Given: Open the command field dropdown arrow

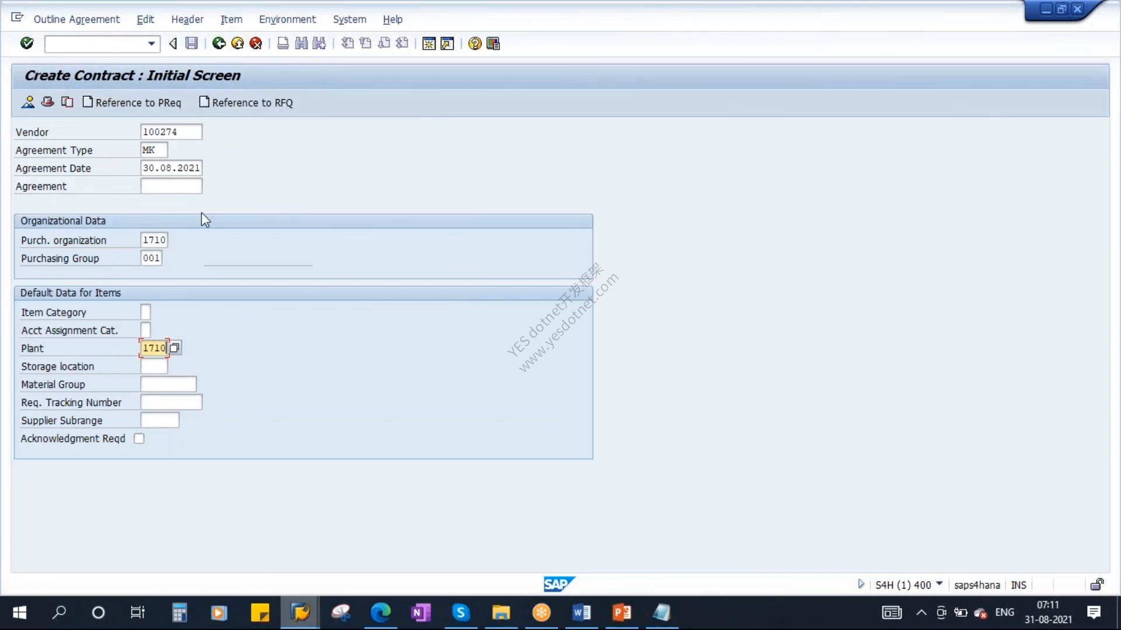Looking at the screenshot, I should point(151,44).
